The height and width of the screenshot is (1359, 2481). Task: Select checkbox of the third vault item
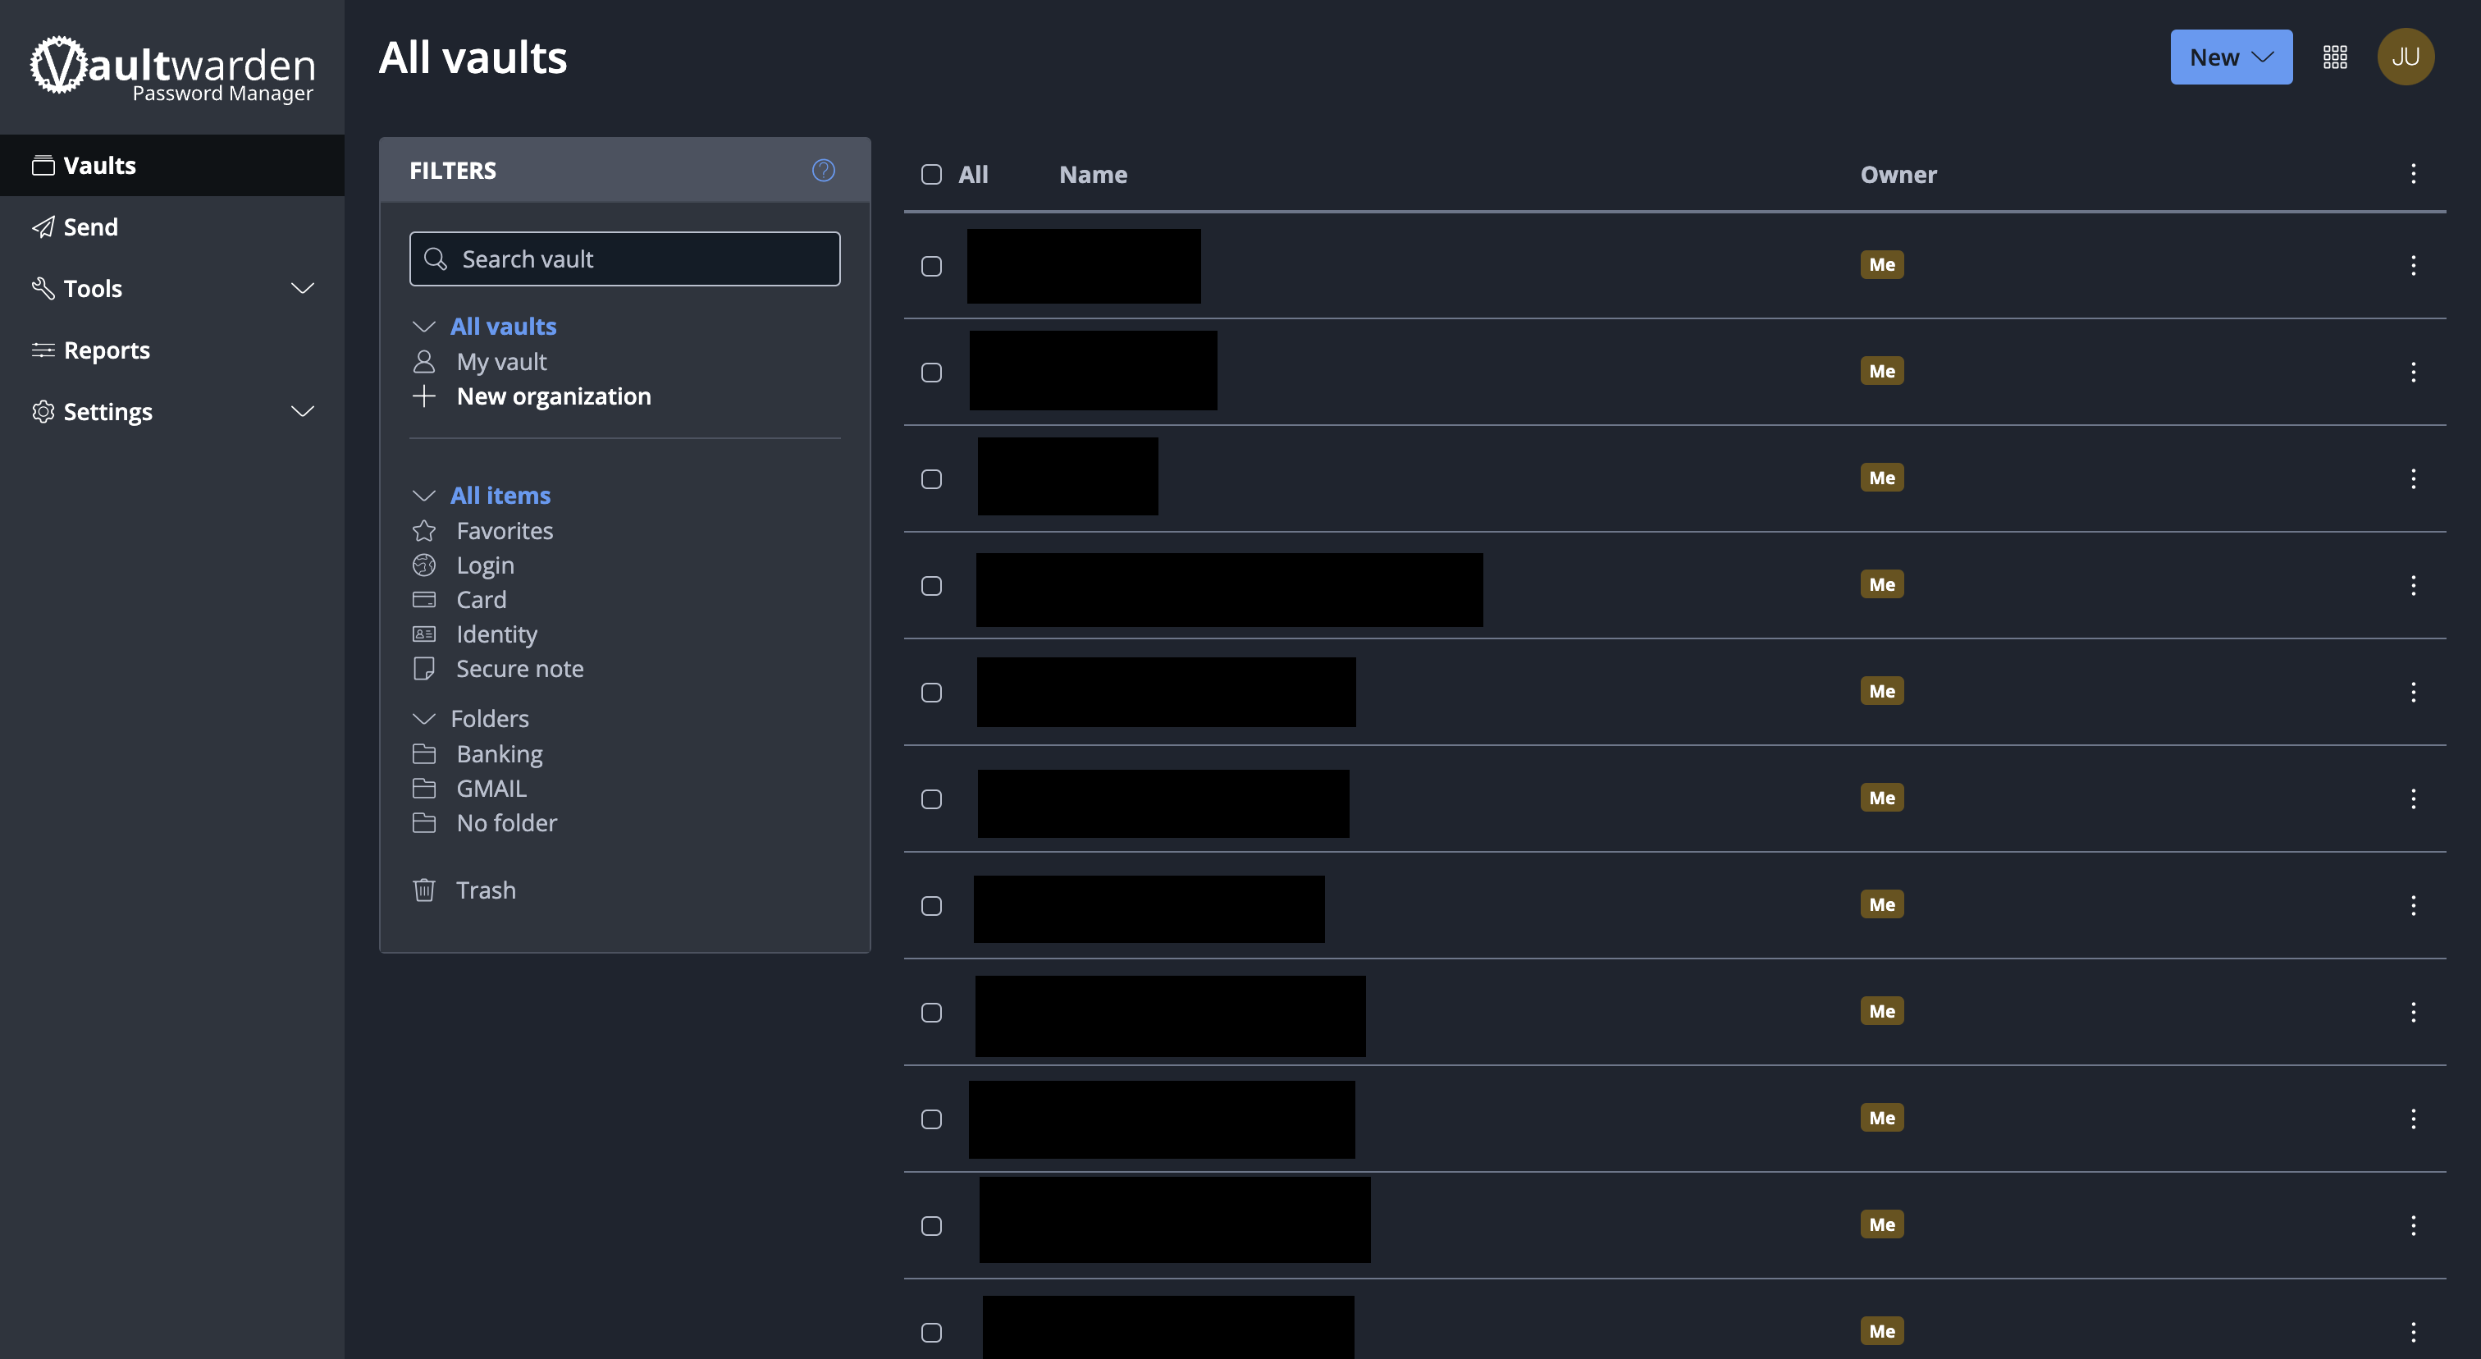(x=931, y=479)
